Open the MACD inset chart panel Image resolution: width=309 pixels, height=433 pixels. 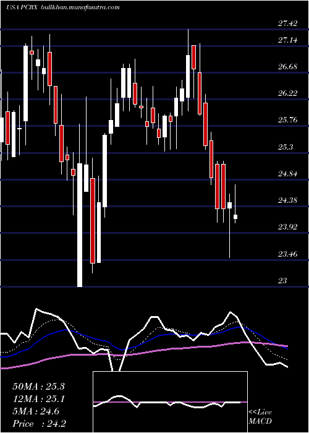(x=170, y=402)
